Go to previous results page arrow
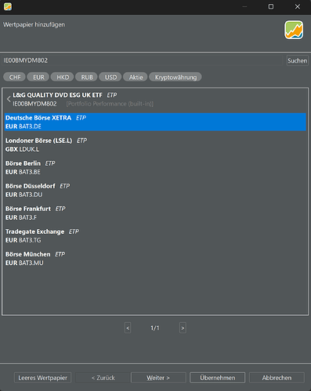Screen dimensions: 311x391 128,328
